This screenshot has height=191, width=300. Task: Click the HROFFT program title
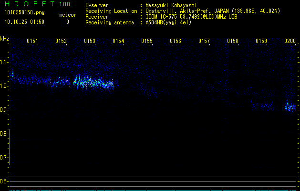click(30, 4)
